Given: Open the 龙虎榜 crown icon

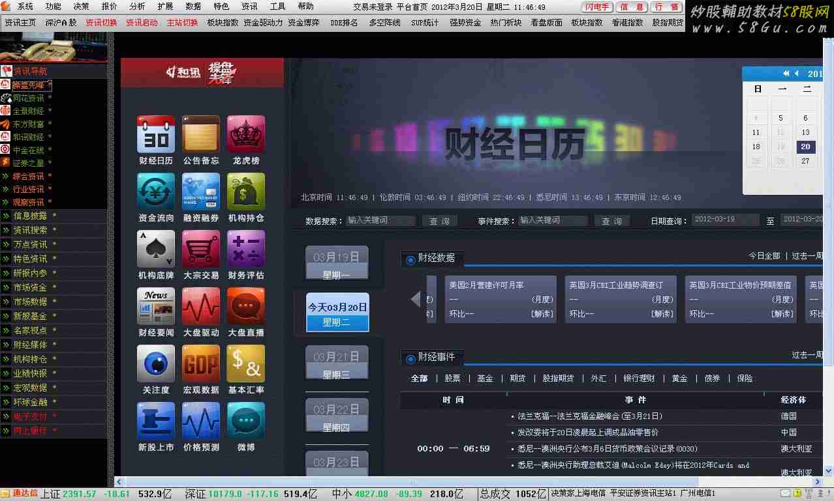Looking at the screenshot, I should pyautogui.click(x=246, y=135).
